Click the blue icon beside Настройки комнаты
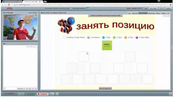 [x=88, y=8]
